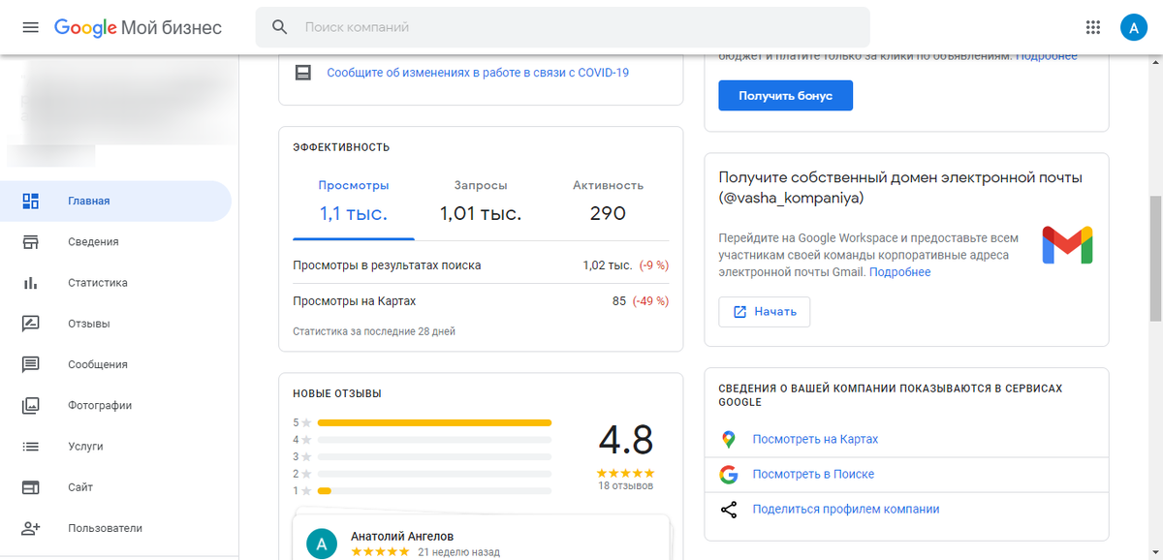Click the 5-star rating bar
The height and width of the screenshot is (560, 1163).
[x=434, y=422]
